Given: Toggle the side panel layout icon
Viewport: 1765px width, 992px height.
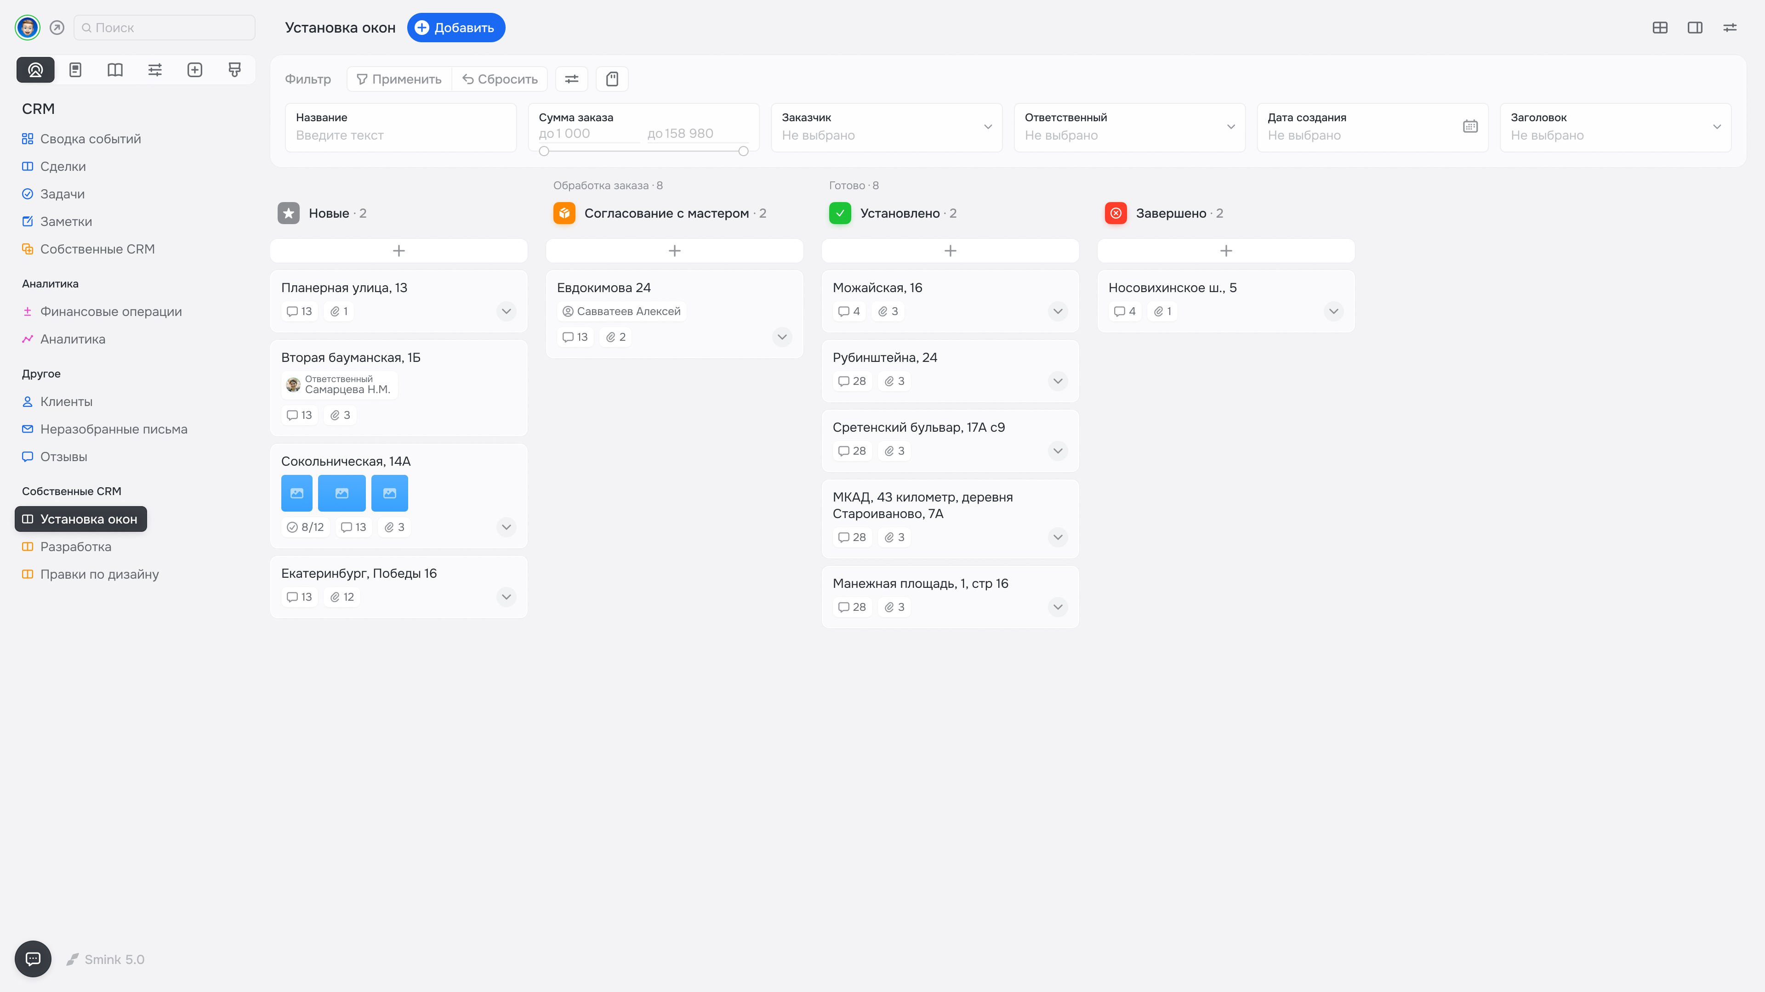Looking at the screenshot, I should point(1694,28).
